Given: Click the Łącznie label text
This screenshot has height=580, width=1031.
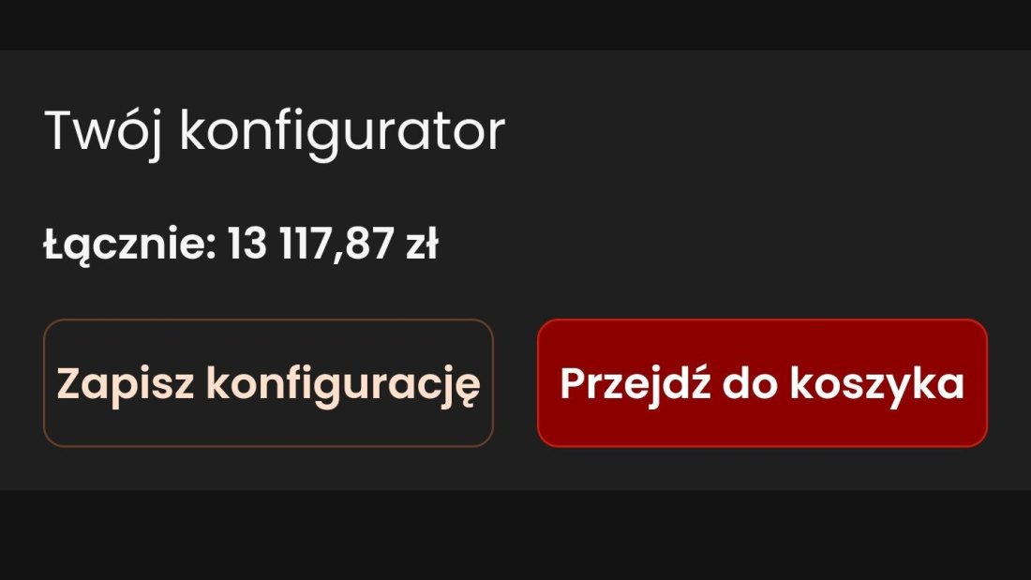Looking at the screenshot, I should [129, 245].
